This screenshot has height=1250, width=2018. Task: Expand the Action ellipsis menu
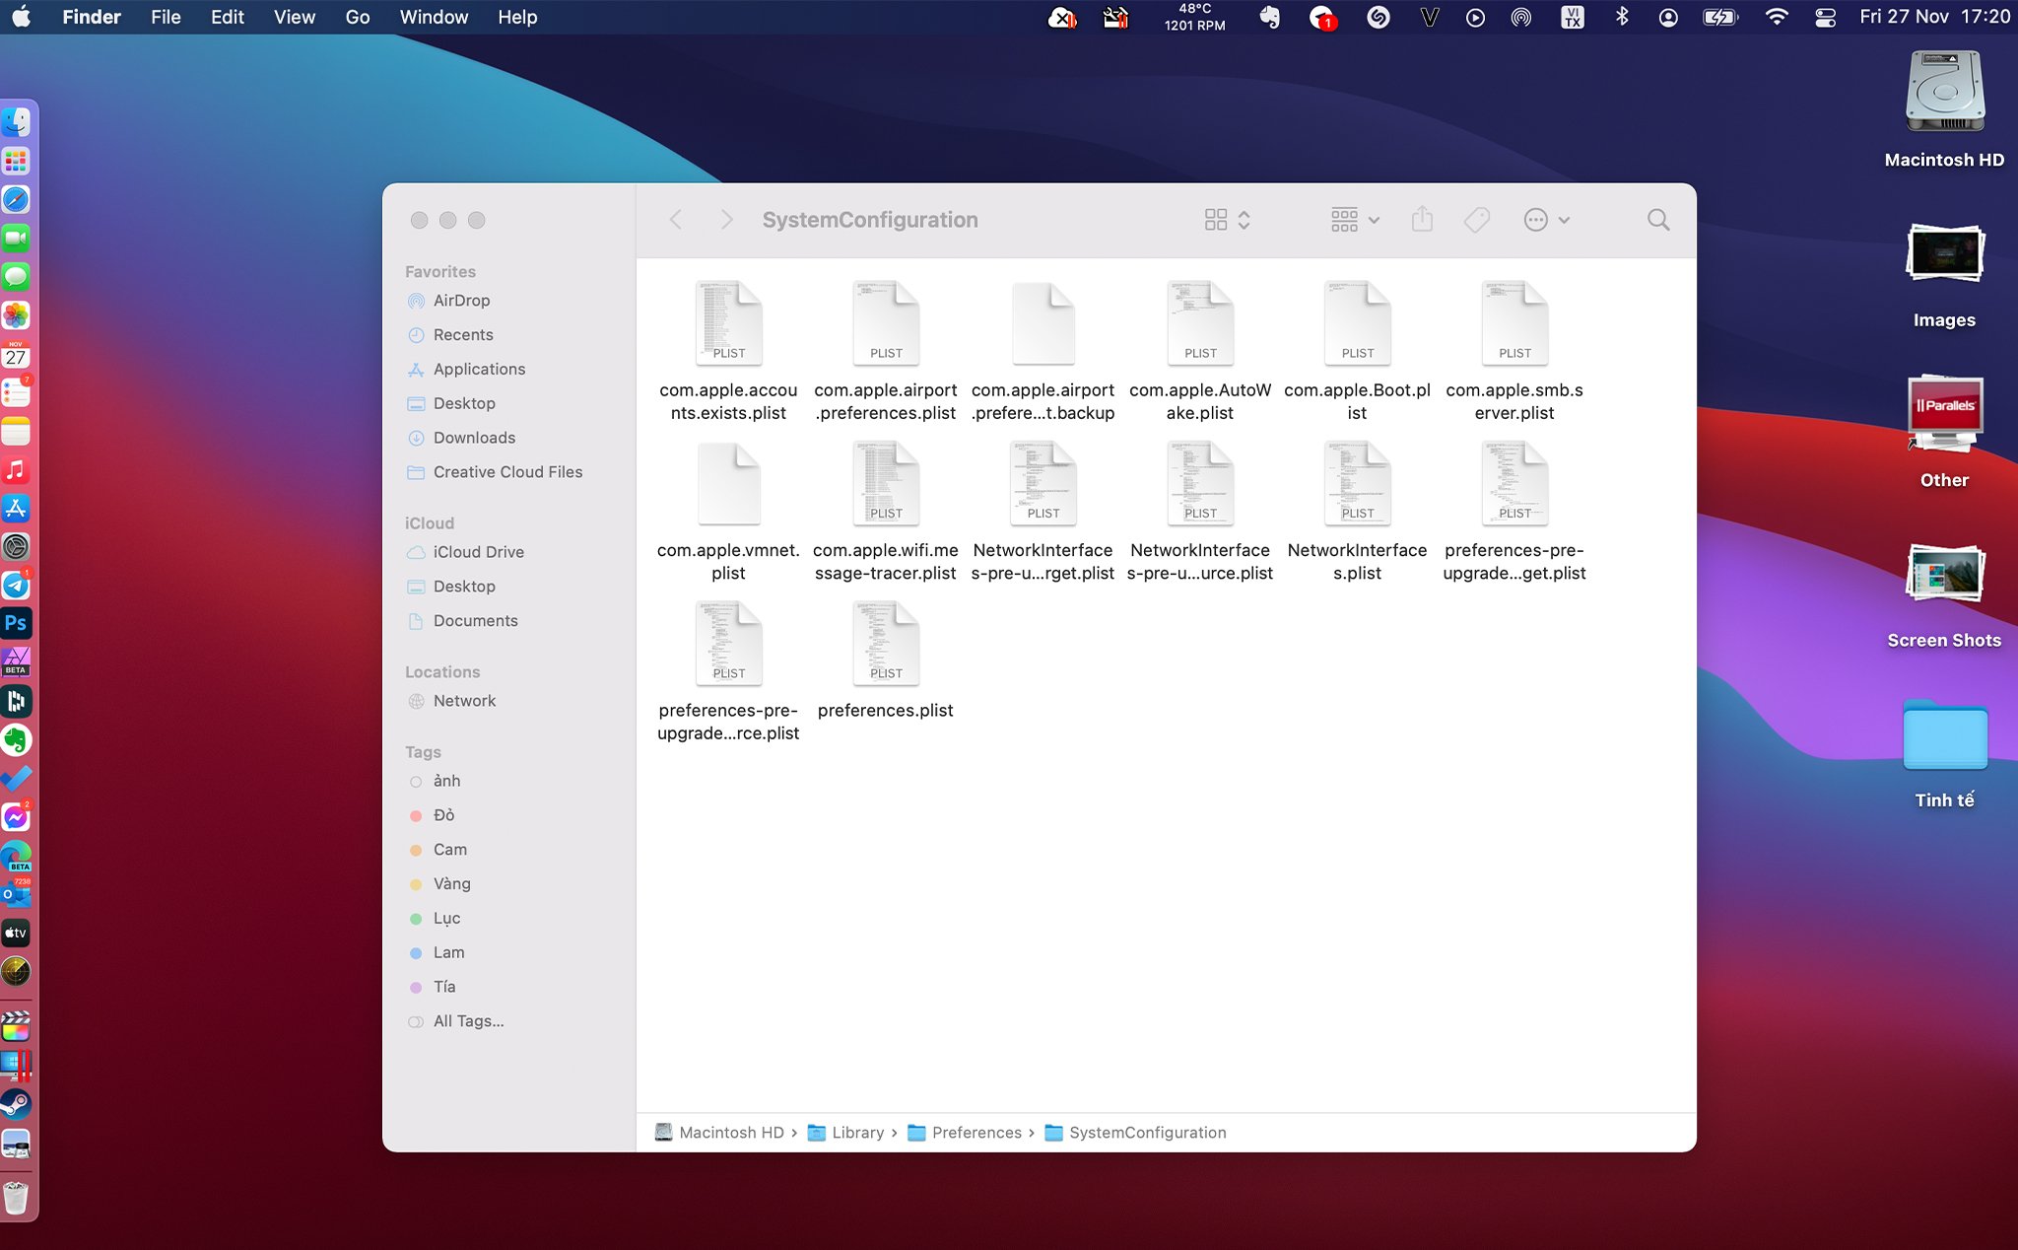point(1546,220)
